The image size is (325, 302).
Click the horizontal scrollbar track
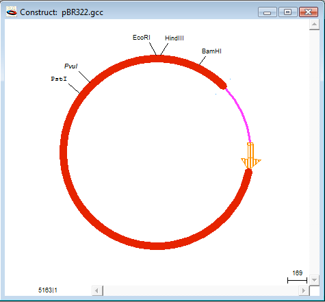click(x=200, y=290)
